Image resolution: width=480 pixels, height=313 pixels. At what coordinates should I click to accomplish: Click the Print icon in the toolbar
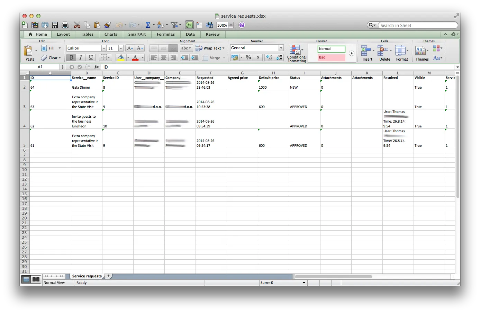click(64, 25)
